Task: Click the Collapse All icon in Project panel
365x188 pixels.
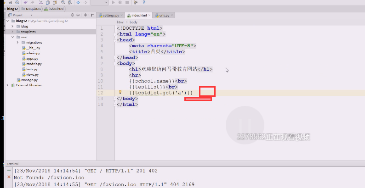Action: tap(78, 15)
